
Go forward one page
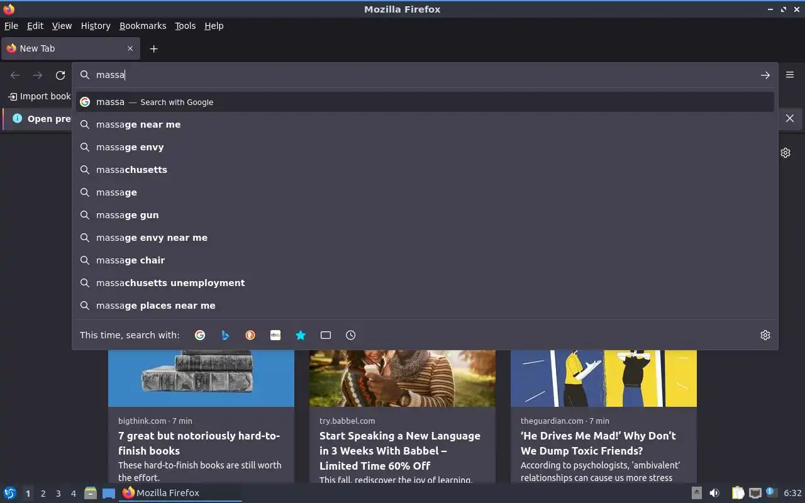(38, 75)
